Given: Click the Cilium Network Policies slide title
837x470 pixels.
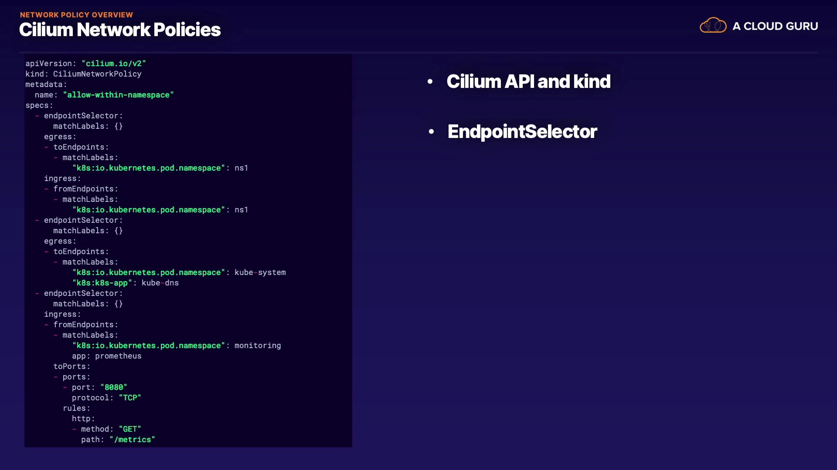Looking at the screenshot, I should point(120,30).
